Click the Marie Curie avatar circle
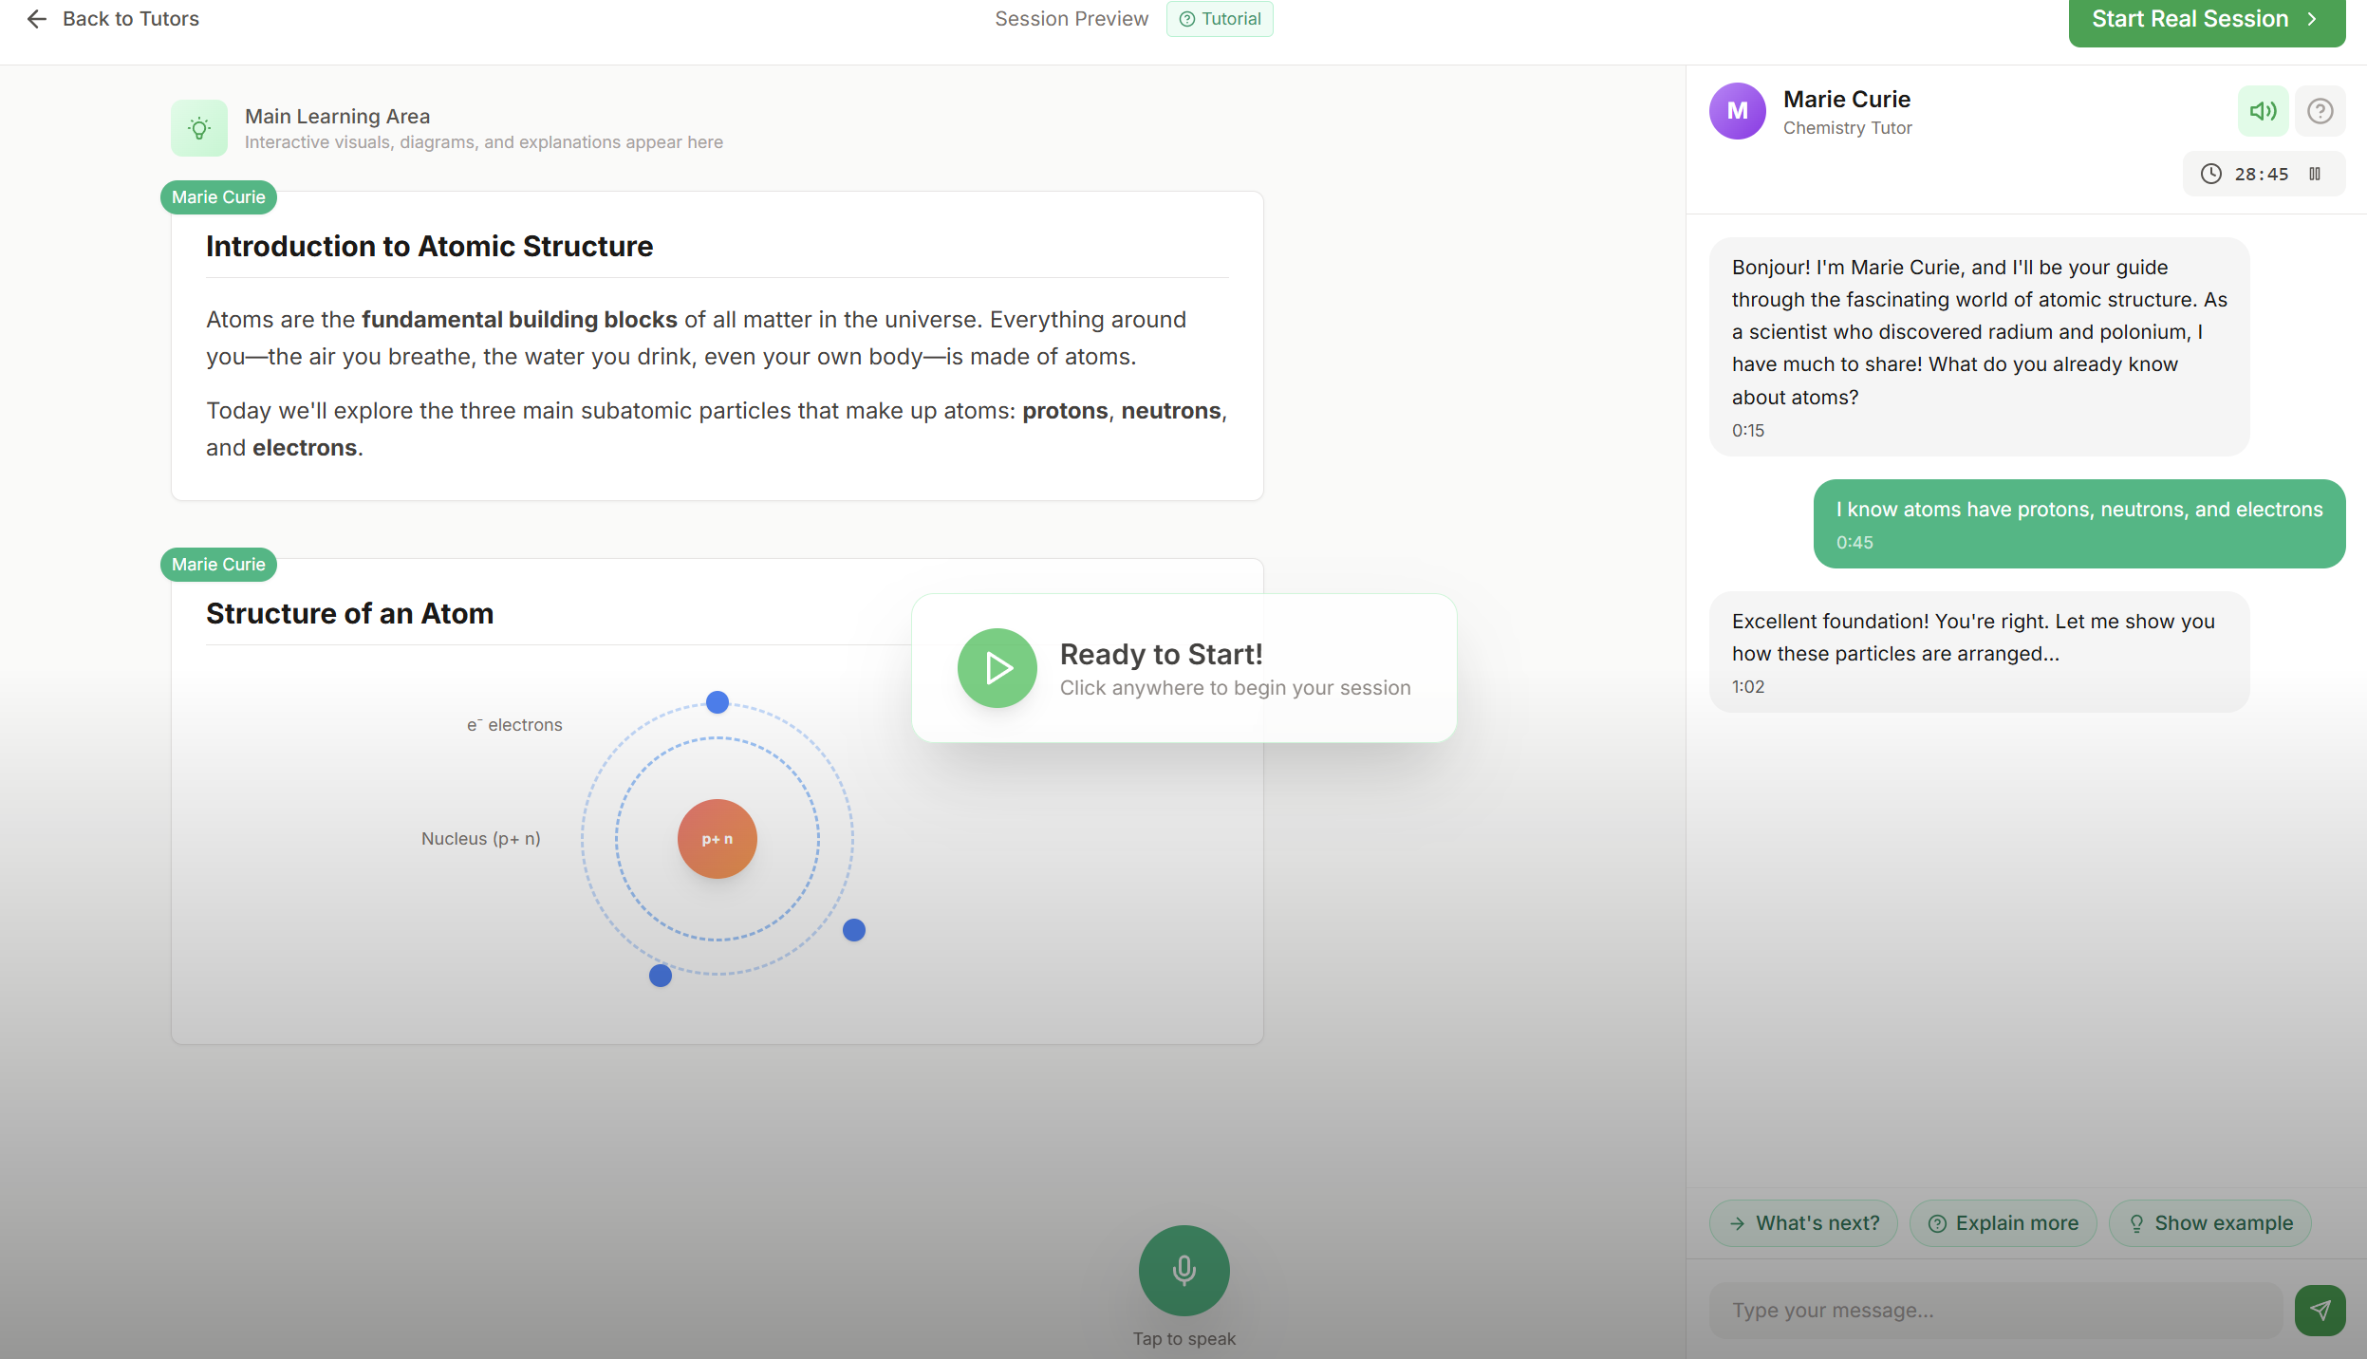Screen dimensions: 2367x1359 coord(1737,111)
